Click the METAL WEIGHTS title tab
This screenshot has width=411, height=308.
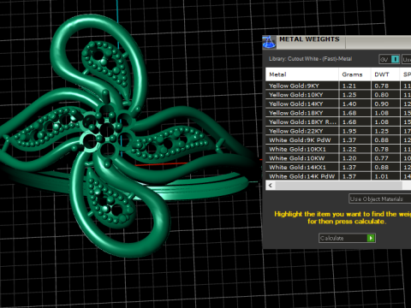pyautogui.click(x=310, y=39)
